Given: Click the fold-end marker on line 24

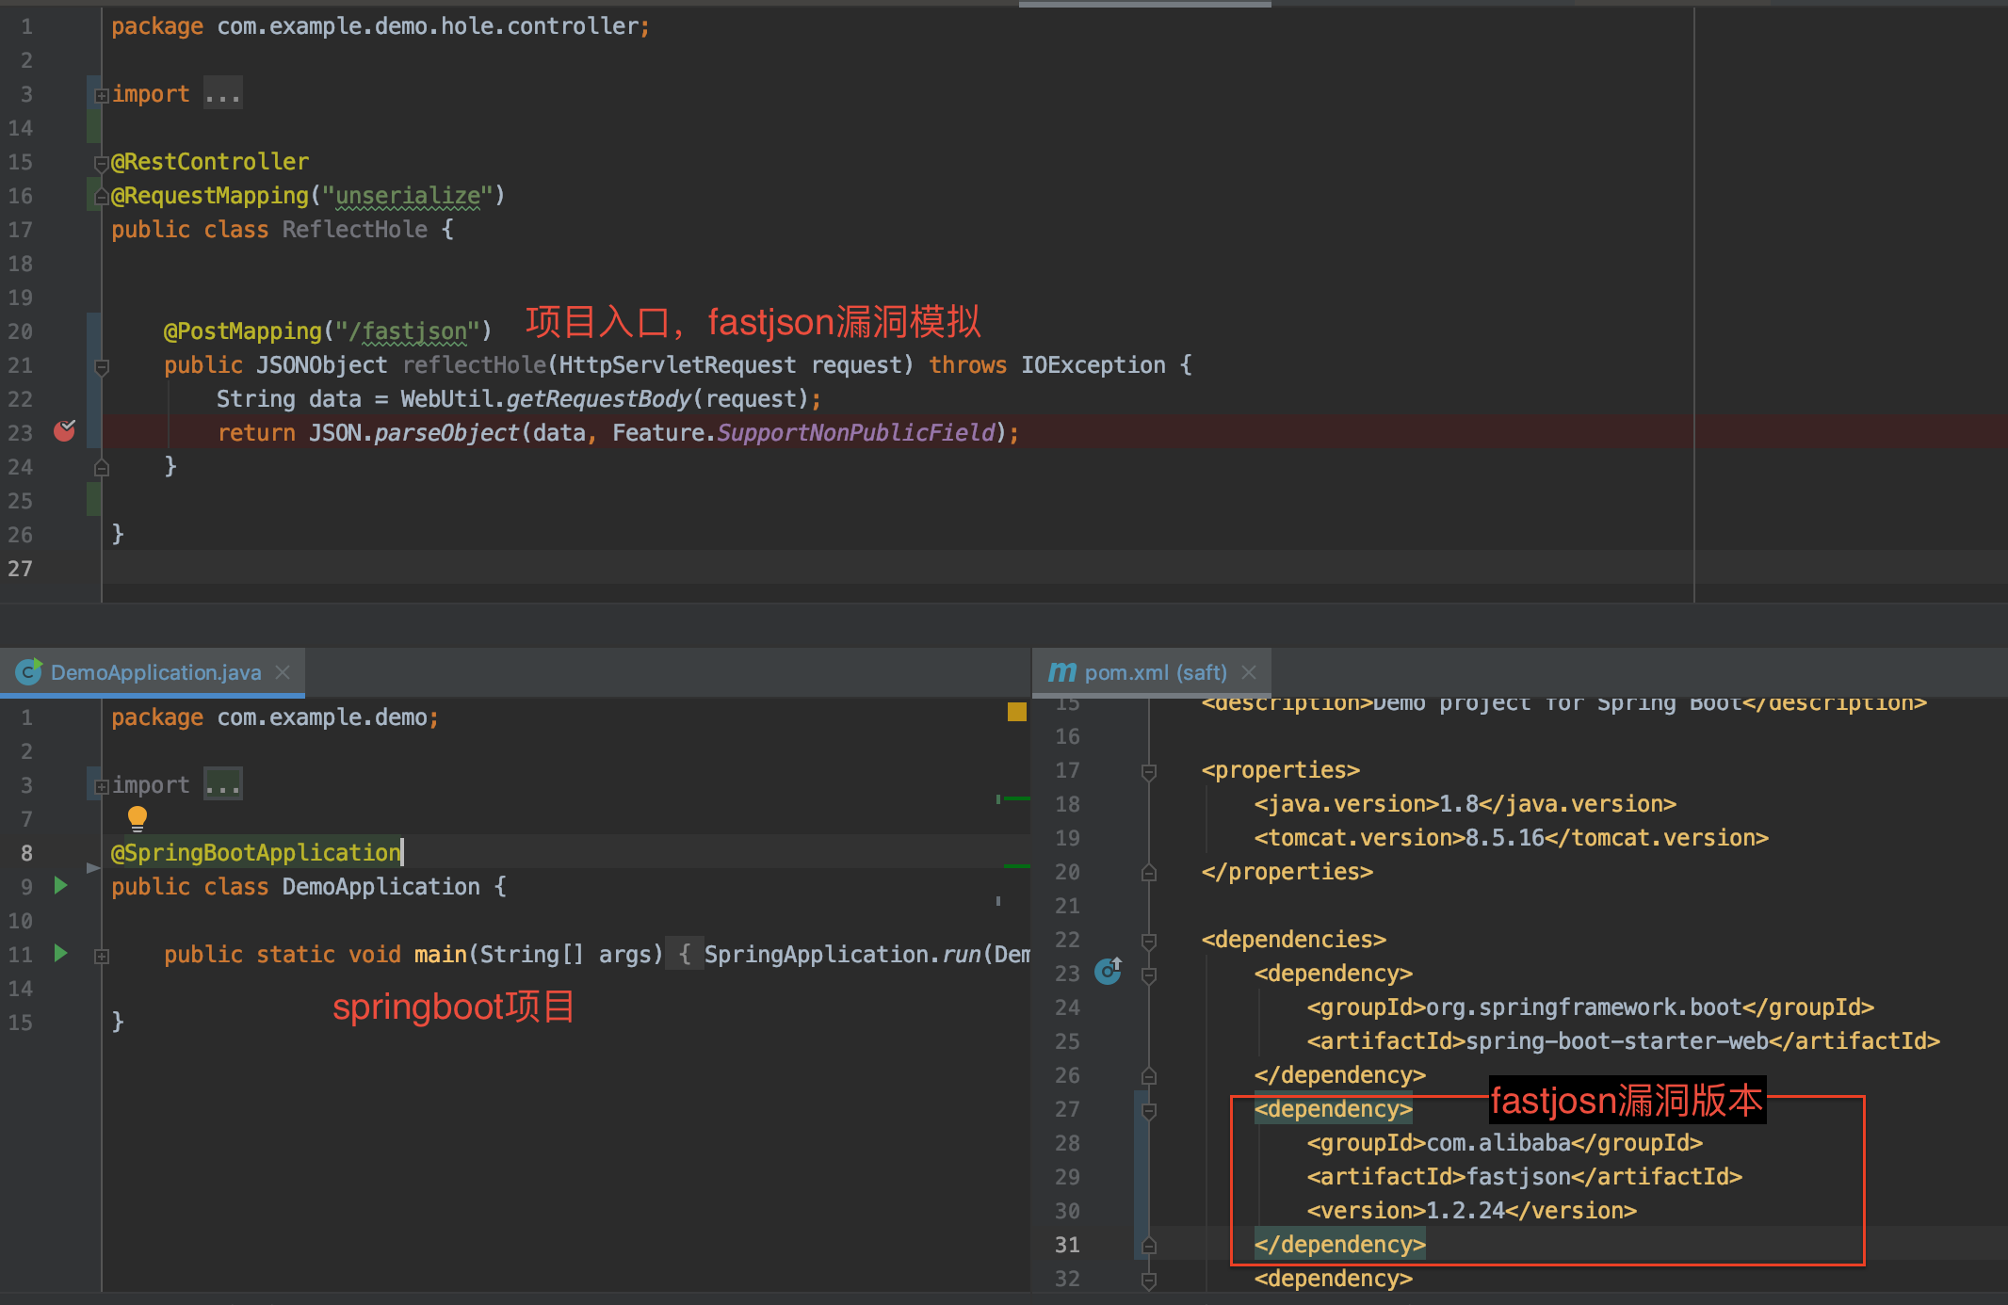Looking at the screenshot, I should coord(102,467).
